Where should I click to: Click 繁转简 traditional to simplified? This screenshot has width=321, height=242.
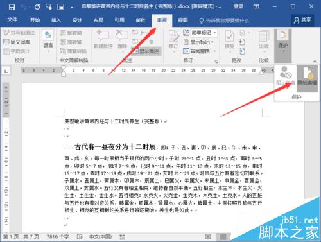[x=71, y=33]
